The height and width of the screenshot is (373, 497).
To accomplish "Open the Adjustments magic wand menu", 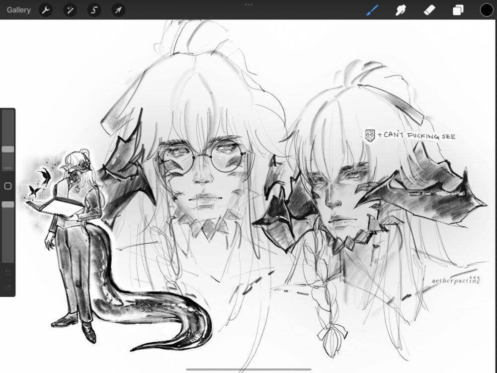I will click(x=70, y=10).
